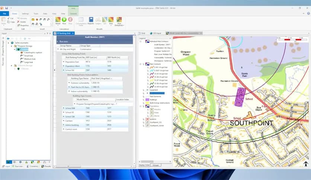The width and height of the screenshot is (311, 180).
Task: Click the Paste clipboard icon
Action: pyautogui.click(x=4, y=19)
